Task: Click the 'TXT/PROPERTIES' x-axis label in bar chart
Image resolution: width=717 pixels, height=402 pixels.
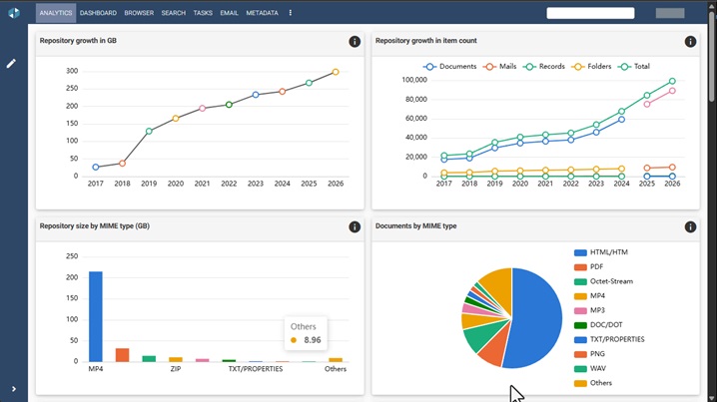Action: click(x=256, y=369)
